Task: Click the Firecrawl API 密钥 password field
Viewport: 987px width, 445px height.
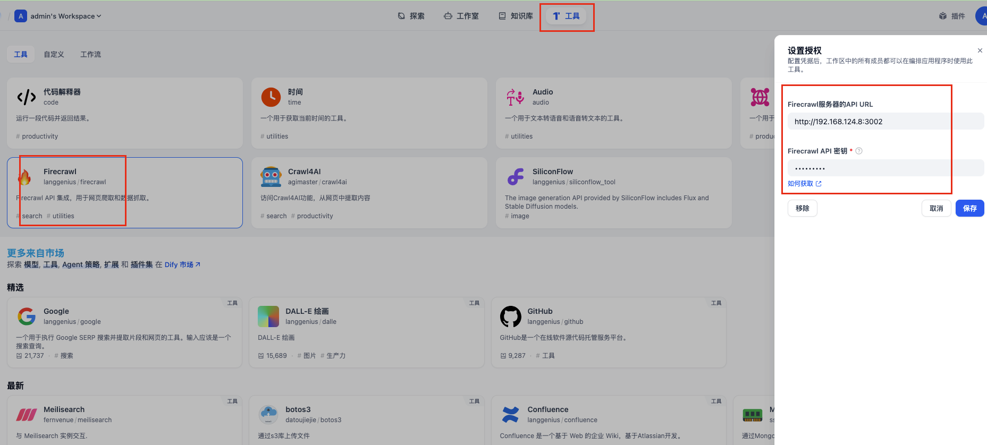Action: (885, 168)
